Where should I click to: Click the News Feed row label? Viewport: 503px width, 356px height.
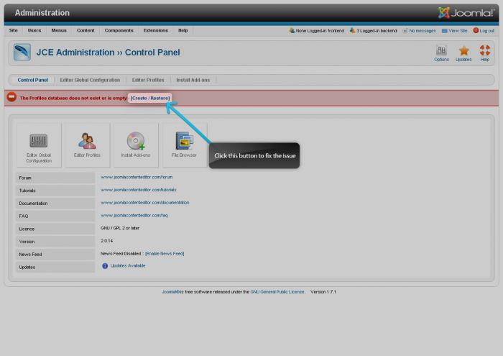30,255
